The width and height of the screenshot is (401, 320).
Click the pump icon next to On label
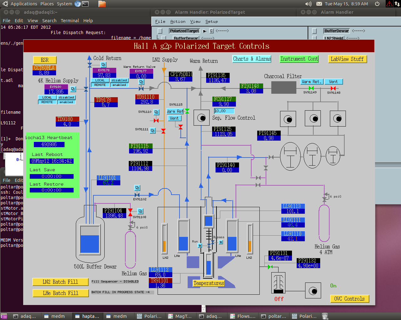tap(313, 291)
